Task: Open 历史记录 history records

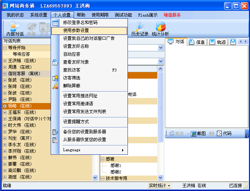Action: point(140,28)
